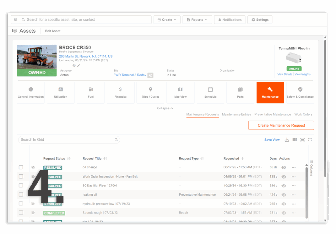336x234 pixels.
Task: Open the filter sliders icon beside search
Action: [15, 20]
